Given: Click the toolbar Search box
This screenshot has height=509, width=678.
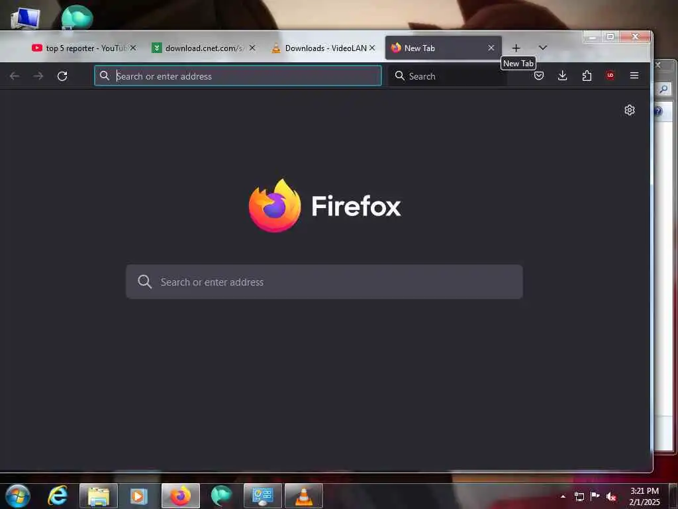Looking at the screenshot, I should tap(447, 76).
